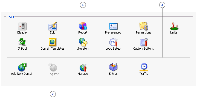This screenshot has width=197, height=99.
Task: Open the Limits barrier icon
Action: pyautogui.click(x=174, y=26)
